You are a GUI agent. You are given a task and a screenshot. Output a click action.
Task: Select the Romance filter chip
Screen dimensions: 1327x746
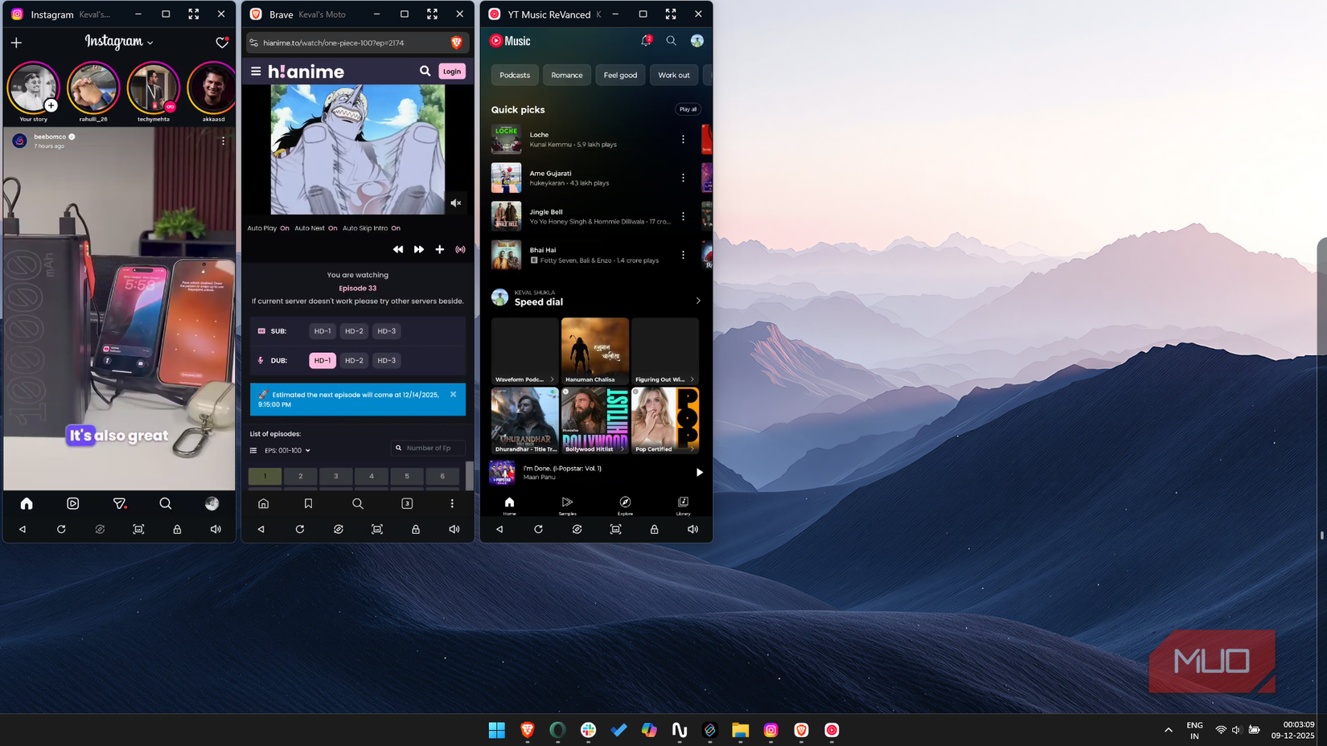point(567,76)
